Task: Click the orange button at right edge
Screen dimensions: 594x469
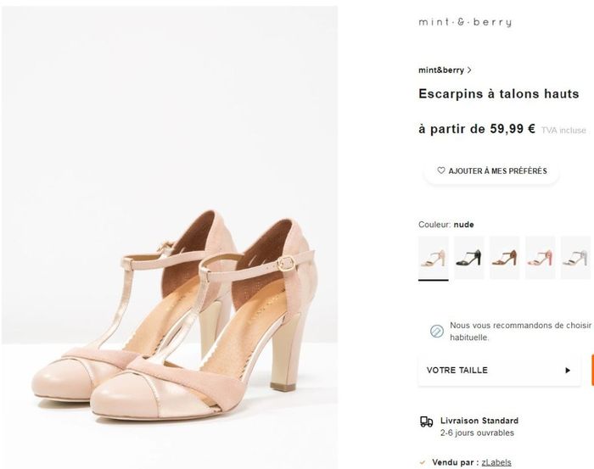Action: click(x=591, y=371)
